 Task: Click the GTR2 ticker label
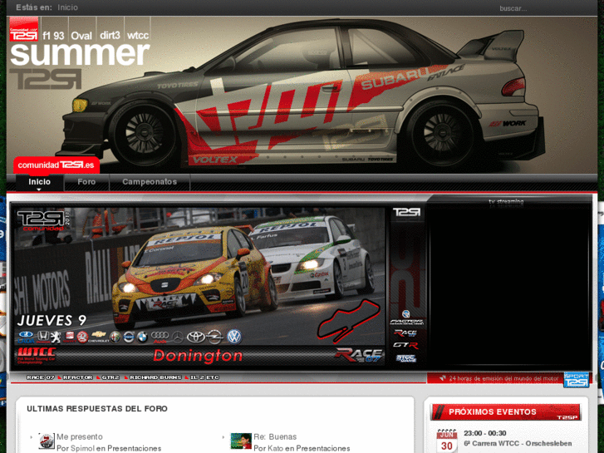110,377
